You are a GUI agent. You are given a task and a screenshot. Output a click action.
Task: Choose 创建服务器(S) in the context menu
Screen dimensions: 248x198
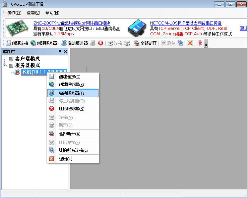tap(73, 85)
